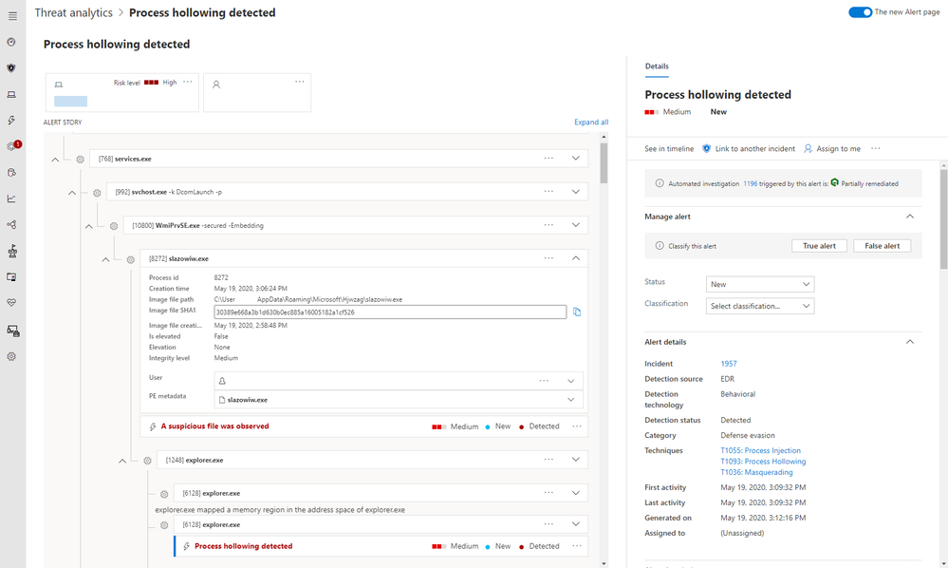The width and height of the screenshot is (948, 568).
Task: Click the SHA1 hash text field
Action: pos(390,312)
